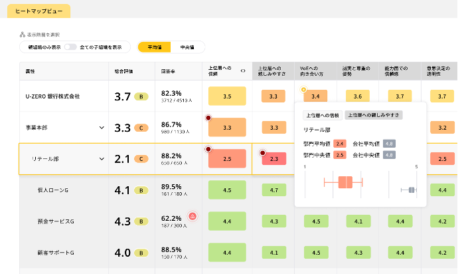Click the yellow circle marker above the 3.4 cell

click(303, 88)
